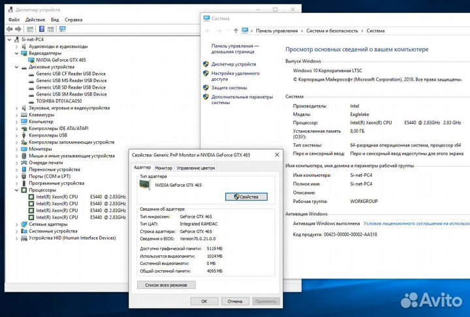The width and height of the screenshot is (470, 317).
Task: Open the Действие menu
Action: (35, 20)
